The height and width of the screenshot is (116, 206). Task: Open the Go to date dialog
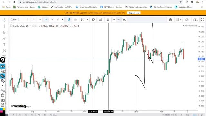point(53,115)
